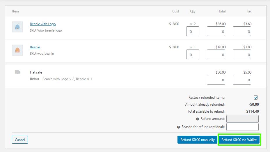
Task: Click the Refund amount help icon
Action: pos(198,119)
